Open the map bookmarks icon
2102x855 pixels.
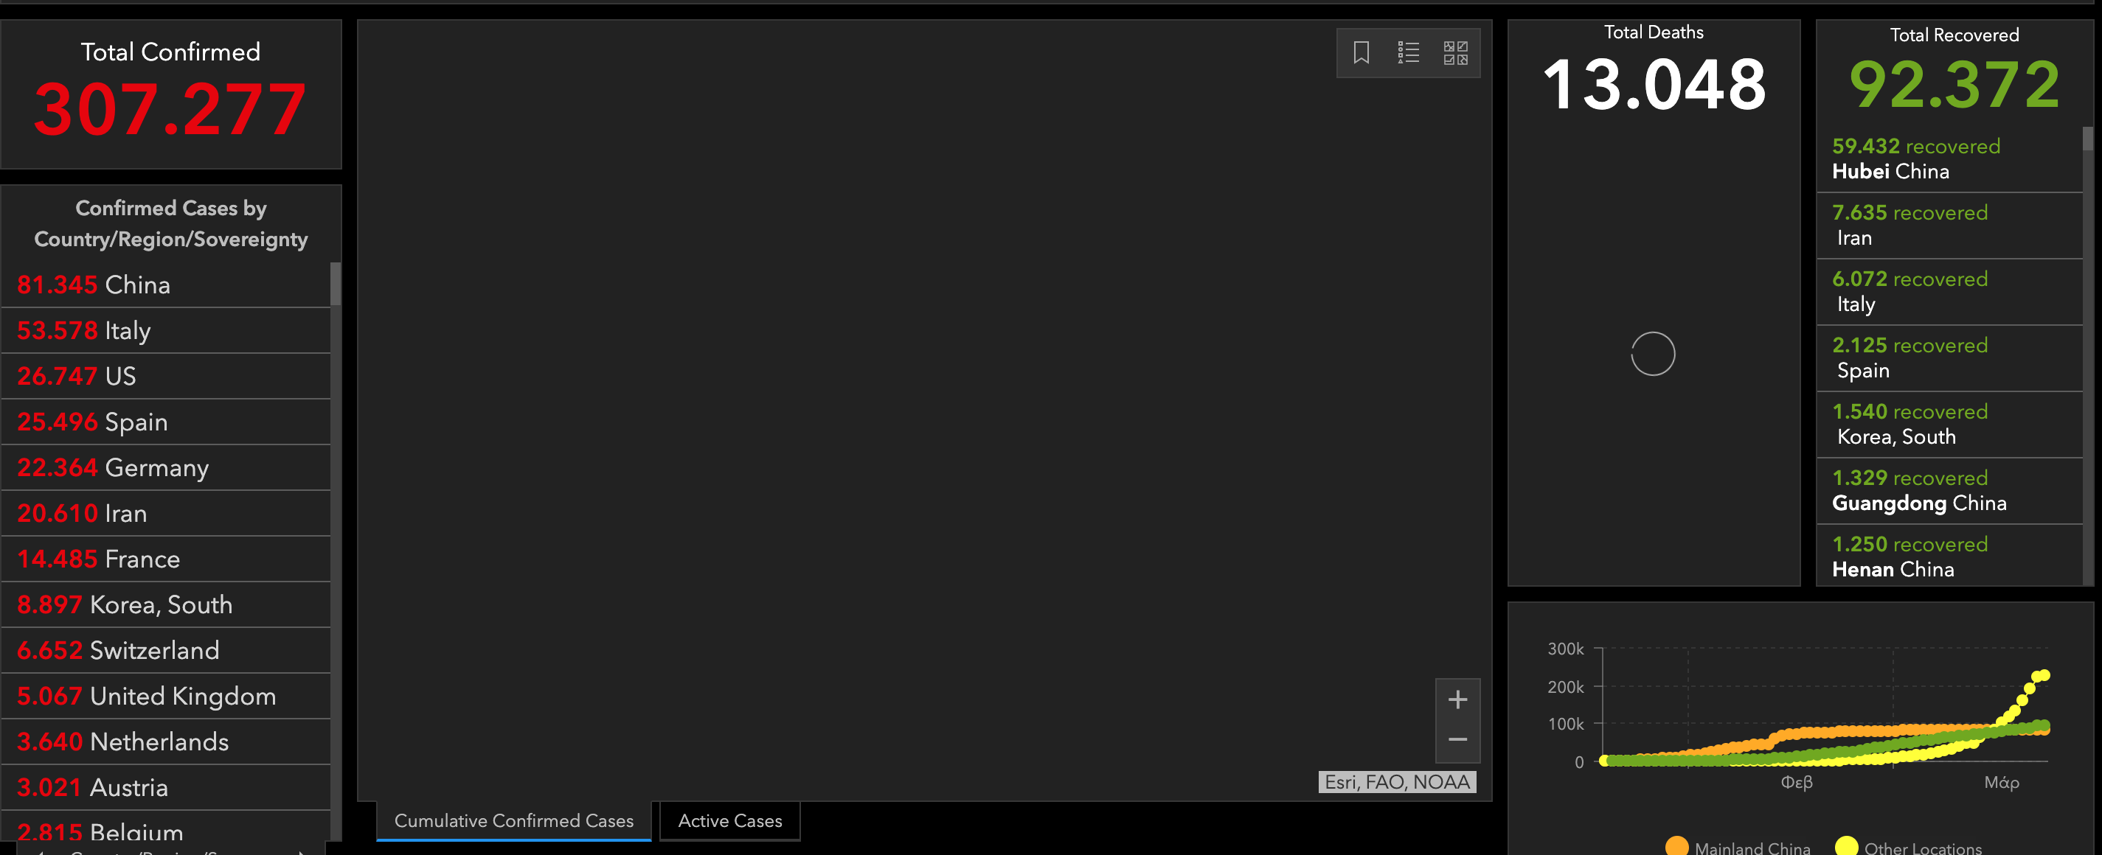pos(1360,53)
